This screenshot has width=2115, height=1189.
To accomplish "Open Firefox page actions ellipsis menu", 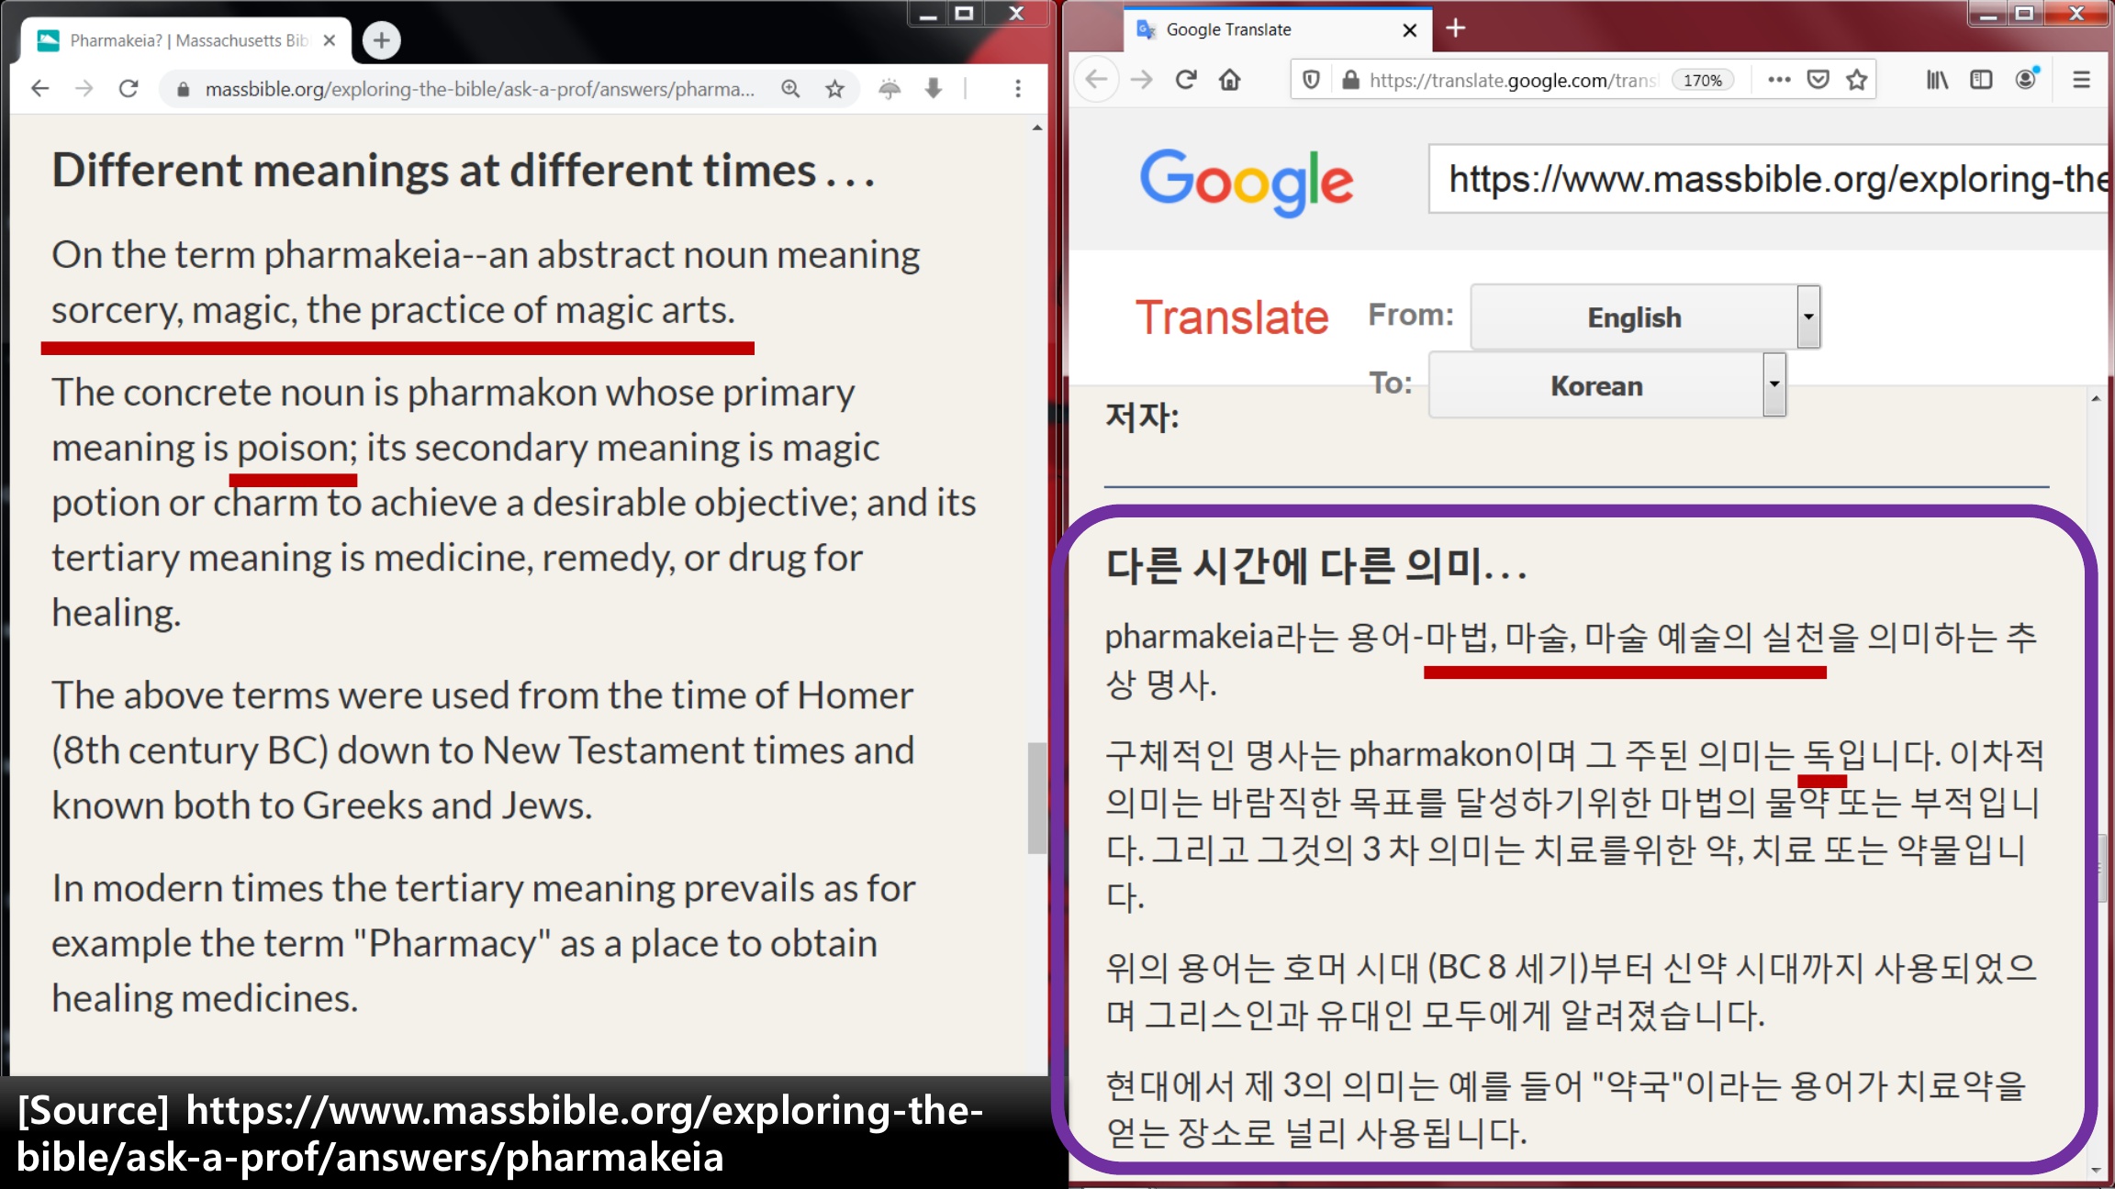I will click(1779, 80).
